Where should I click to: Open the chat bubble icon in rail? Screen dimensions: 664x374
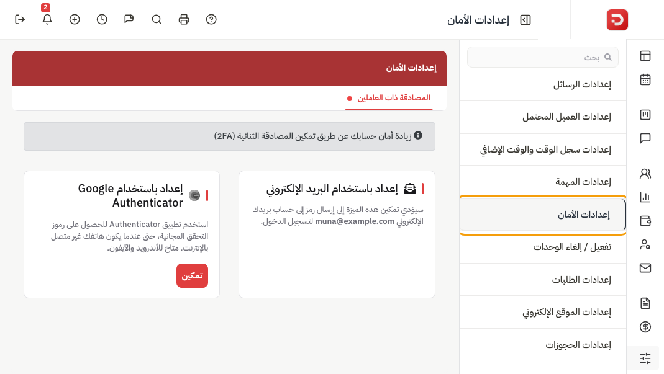pos(645,138)
